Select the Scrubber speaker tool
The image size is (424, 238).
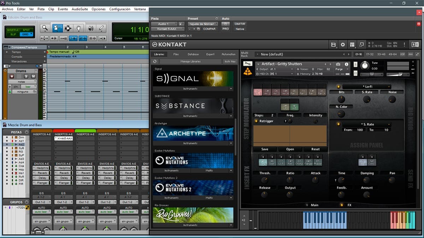click(x=90, y=28)
